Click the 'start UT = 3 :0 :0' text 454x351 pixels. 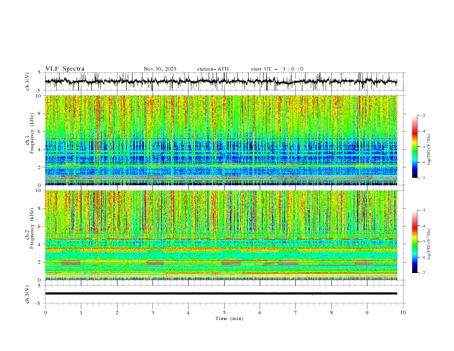pyautogui.click(x=277, y=69)
